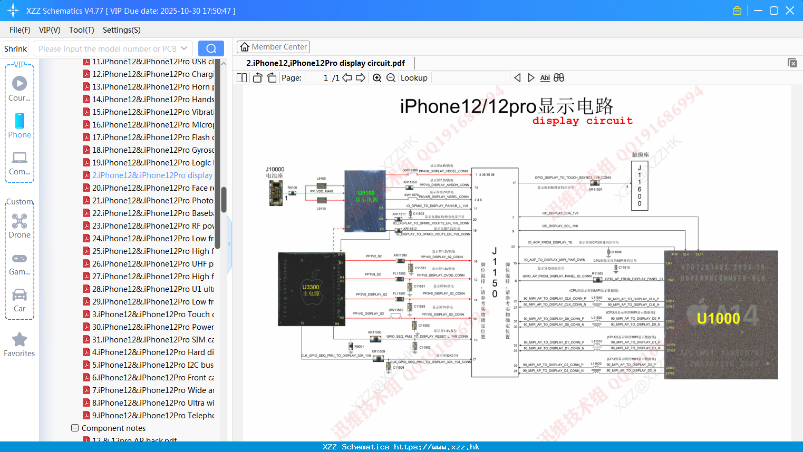Screen dimensions: 803x452
Task: Open 5.iPhone12&iPhone12Pro I2C bus file
Action: tap(149, 365)
